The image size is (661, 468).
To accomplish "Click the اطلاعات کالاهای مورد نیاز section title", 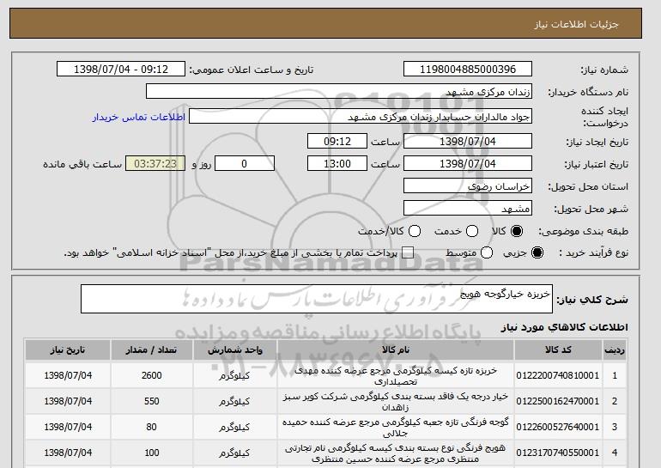I will 565,327.
